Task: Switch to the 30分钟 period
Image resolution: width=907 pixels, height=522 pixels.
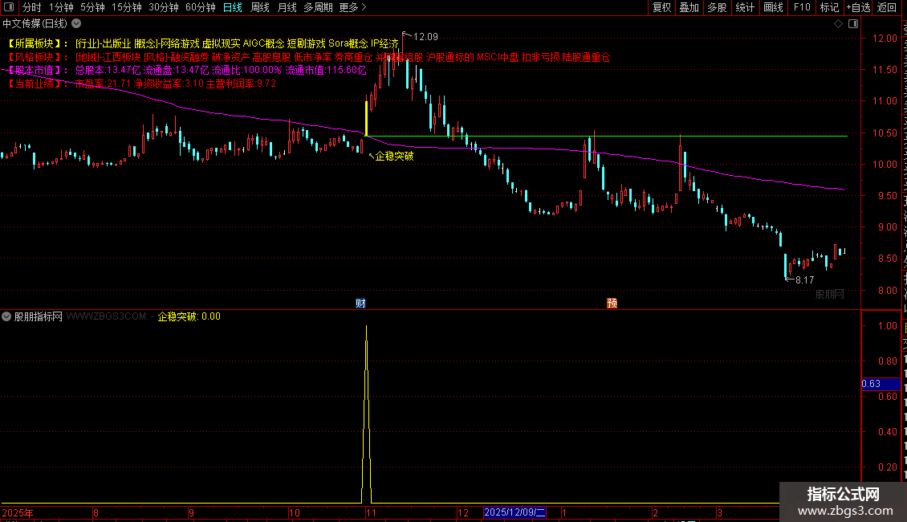Action: (x=164, y=7)
